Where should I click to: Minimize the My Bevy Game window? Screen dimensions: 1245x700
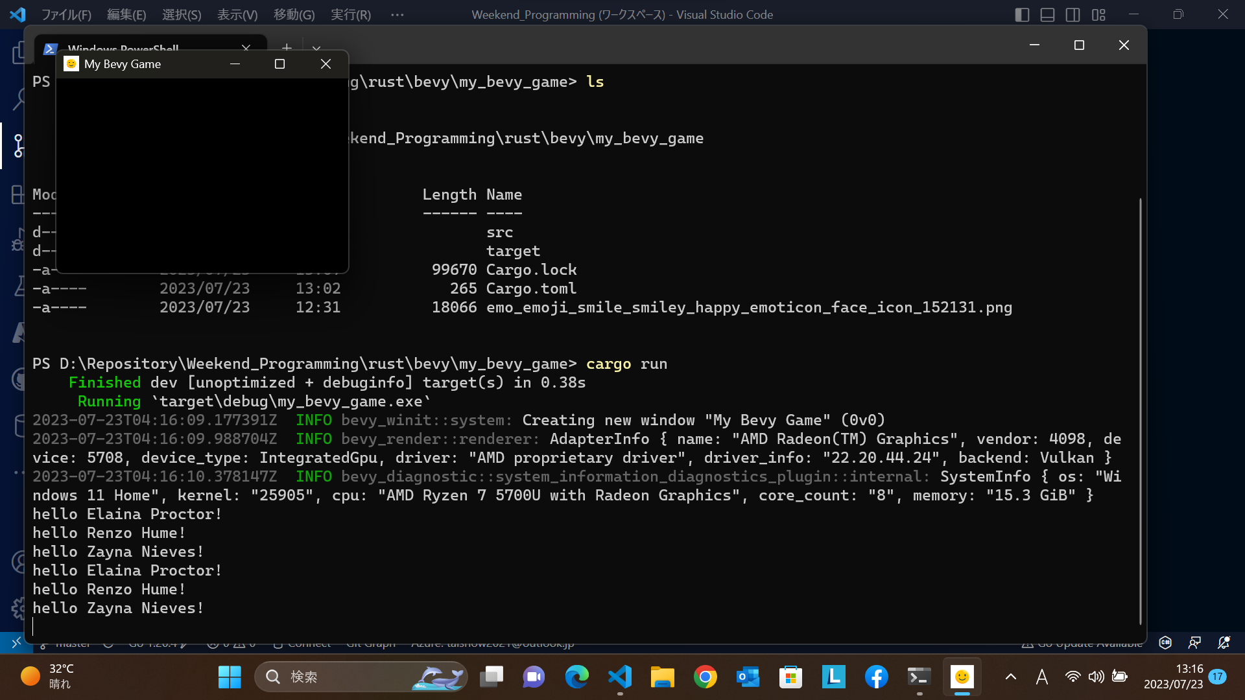click(235, 64)
